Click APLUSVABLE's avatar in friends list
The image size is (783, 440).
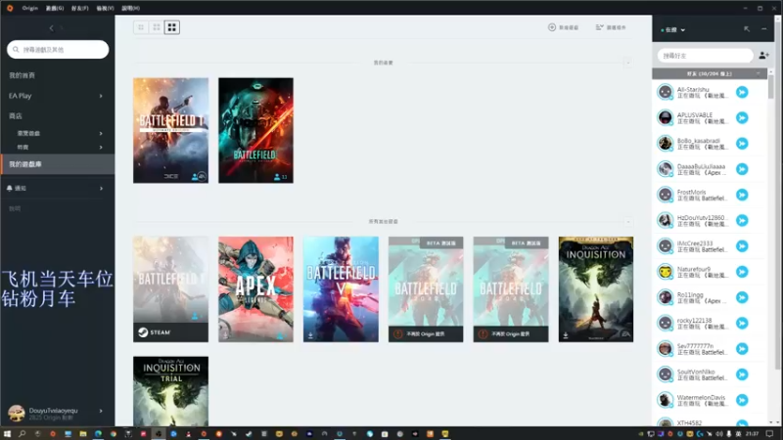coord(666,117)
